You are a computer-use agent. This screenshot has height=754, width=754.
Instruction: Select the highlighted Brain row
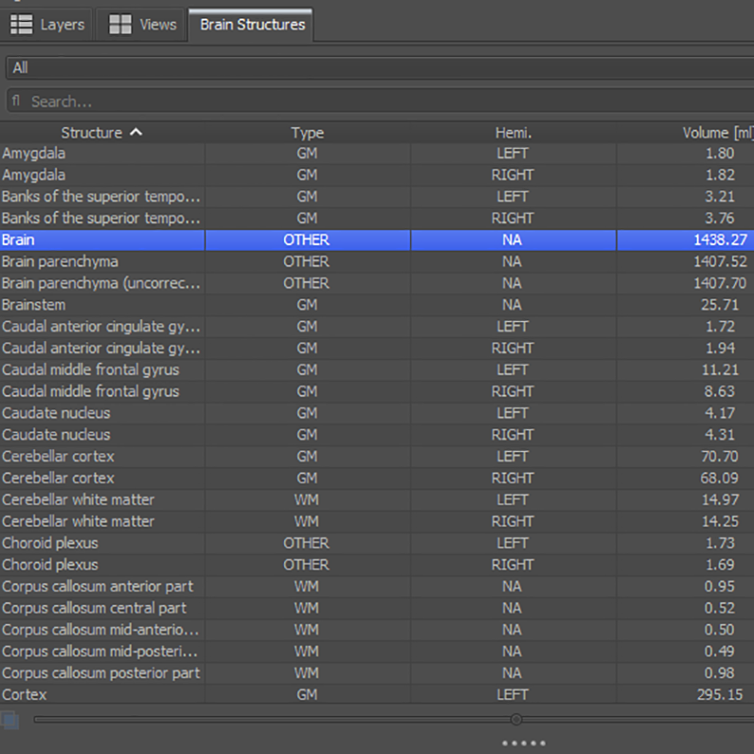377,240
